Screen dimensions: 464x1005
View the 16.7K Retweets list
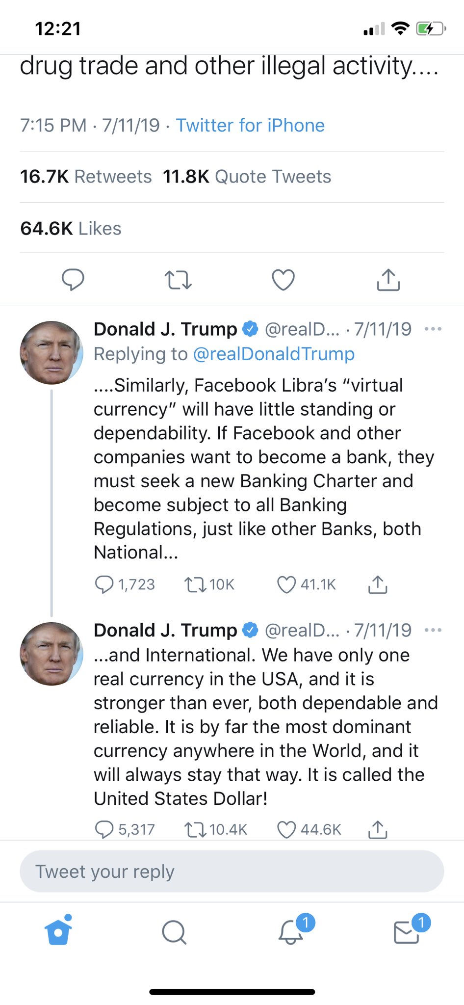pos(86,177)
